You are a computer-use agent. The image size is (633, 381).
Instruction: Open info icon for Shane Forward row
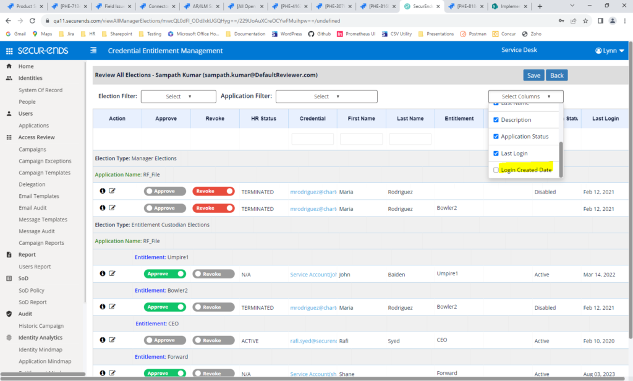pos(103,373)
